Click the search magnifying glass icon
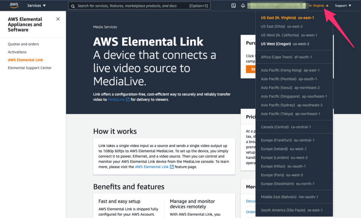 (x=73, y=6)
